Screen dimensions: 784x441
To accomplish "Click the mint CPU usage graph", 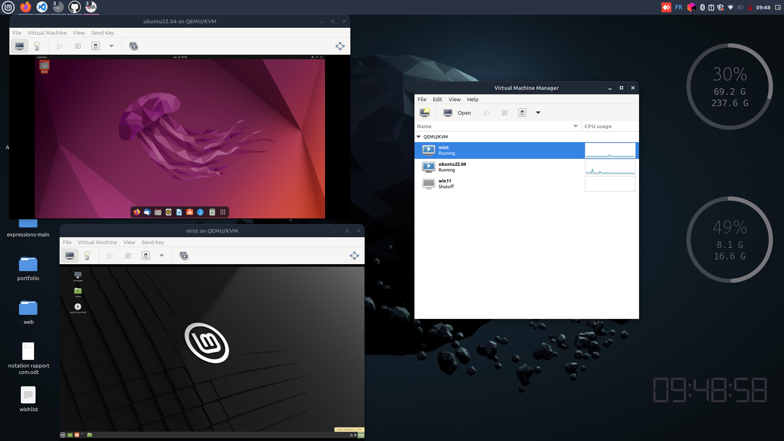I will [x=610, y=150].
